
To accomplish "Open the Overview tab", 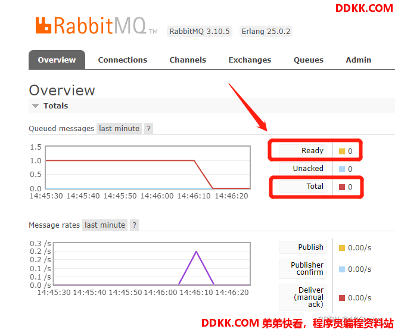I will click(57, 60).
